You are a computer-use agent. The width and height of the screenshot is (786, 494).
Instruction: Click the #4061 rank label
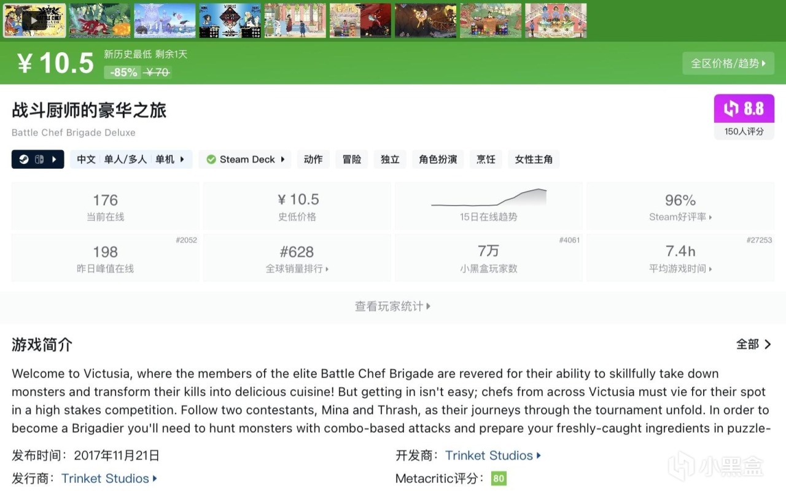click(x=569, y=240)
